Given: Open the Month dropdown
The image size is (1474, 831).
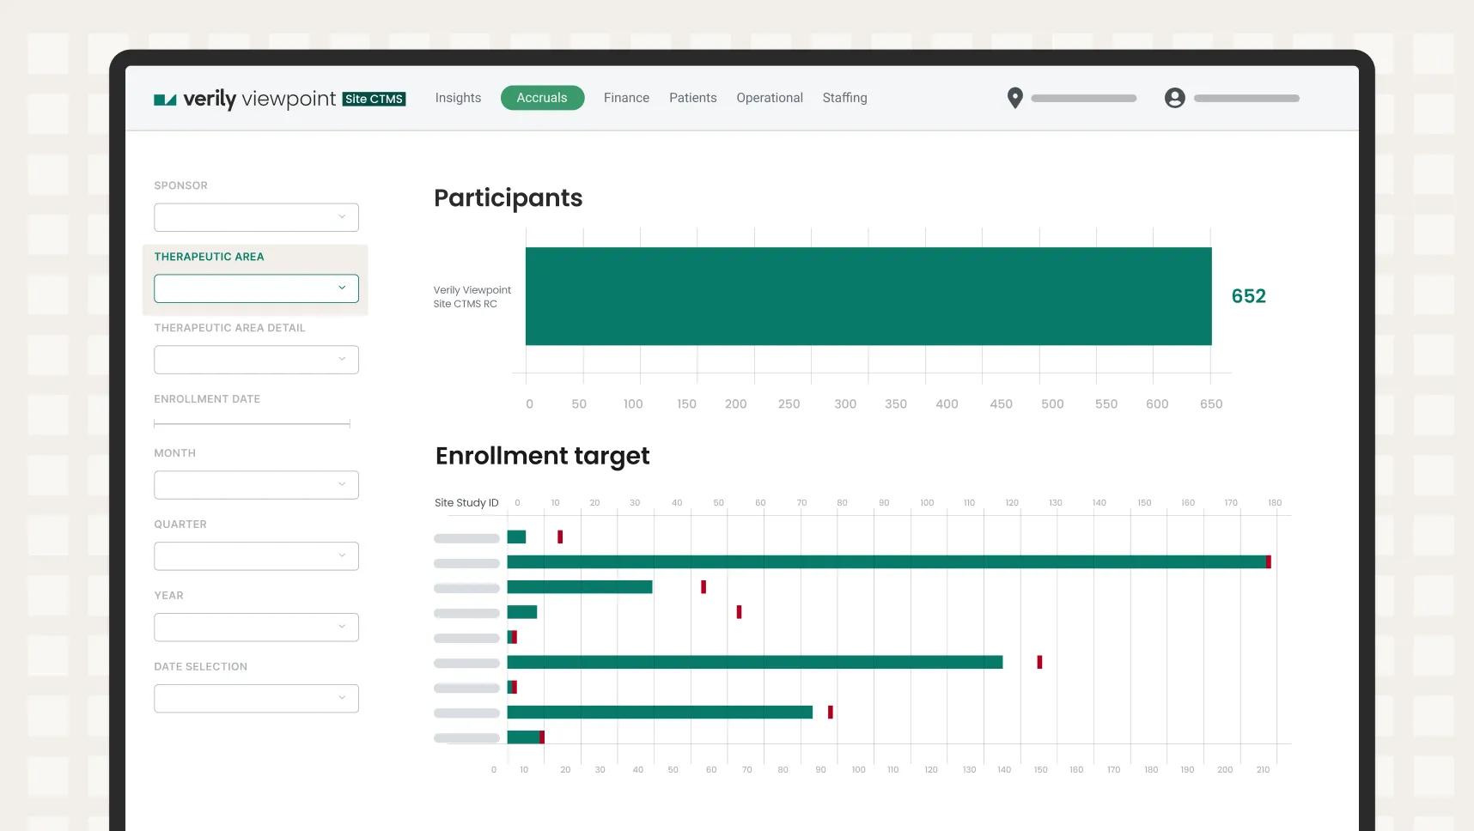Looking at the screenshot, I should (256, 485).
